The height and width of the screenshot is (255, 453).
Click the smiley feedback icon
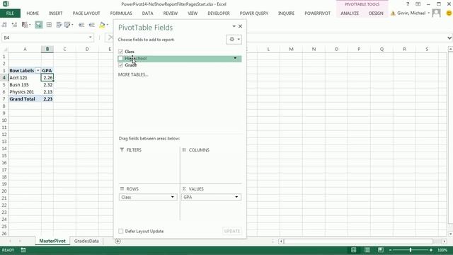click(449, 13)
